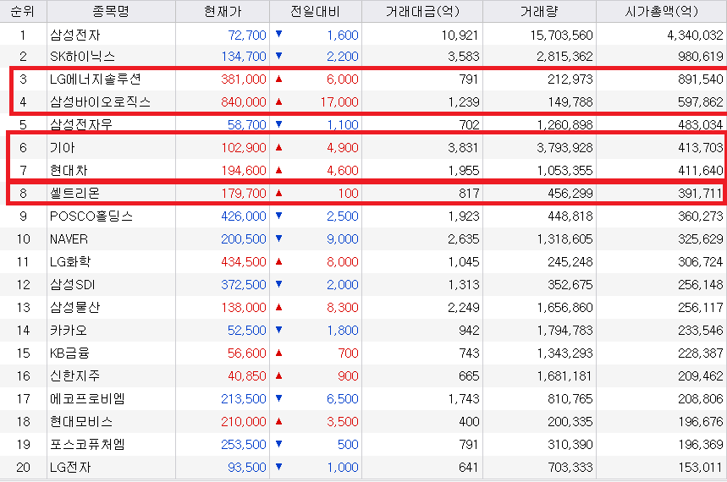The image size is (727, 482).
Task: Click trading value 10,921 for 삼성전자
Action: tap(460, 36)
